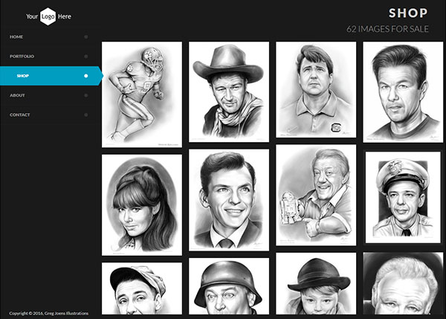446x319 pixels.
Task: Open the football player sketch
Action: click(x=141, y=94)
